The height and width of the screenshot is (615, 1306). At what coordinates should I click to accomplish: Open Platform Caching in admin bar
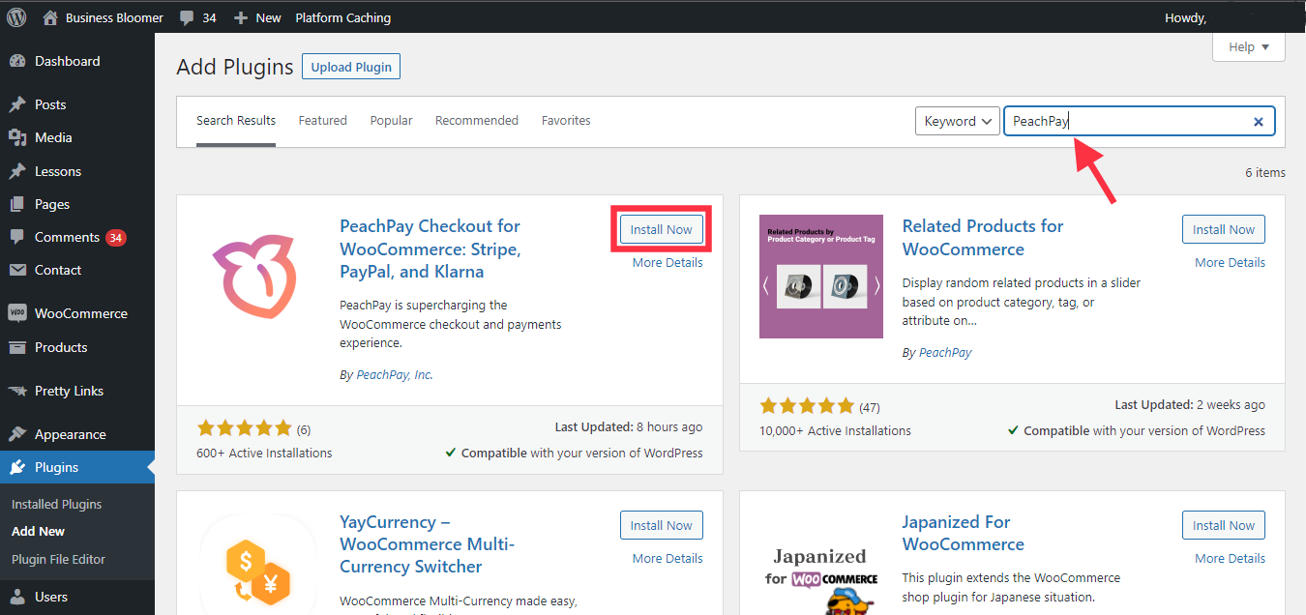[x=343, y=17]
